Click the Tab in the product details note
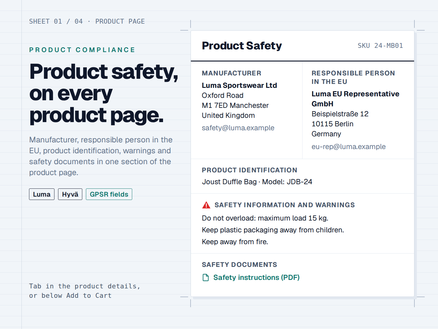 (x=85, y=291)
